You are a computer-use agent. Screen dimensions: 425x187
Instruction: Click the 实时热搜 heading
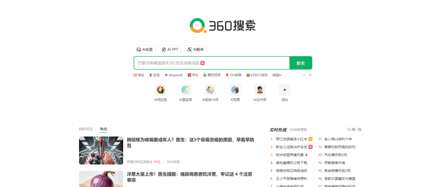pyautogui.click(x=278, y=130)
